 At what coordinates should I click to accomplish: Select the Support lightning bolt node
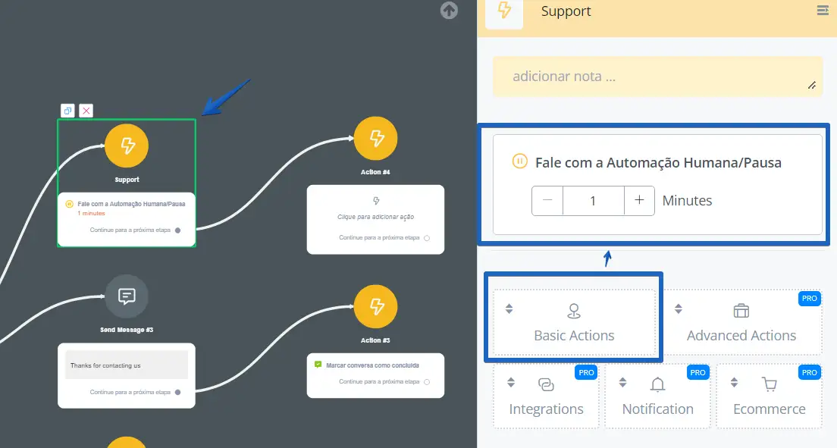[127, 146]
